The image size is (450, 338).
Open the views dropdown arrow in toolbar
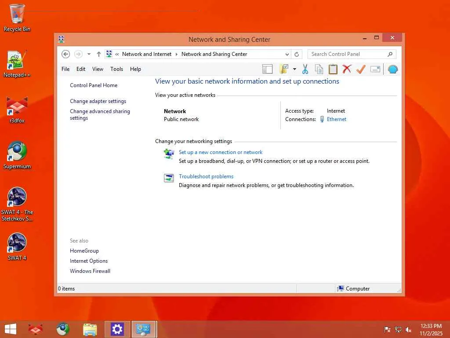294,69
